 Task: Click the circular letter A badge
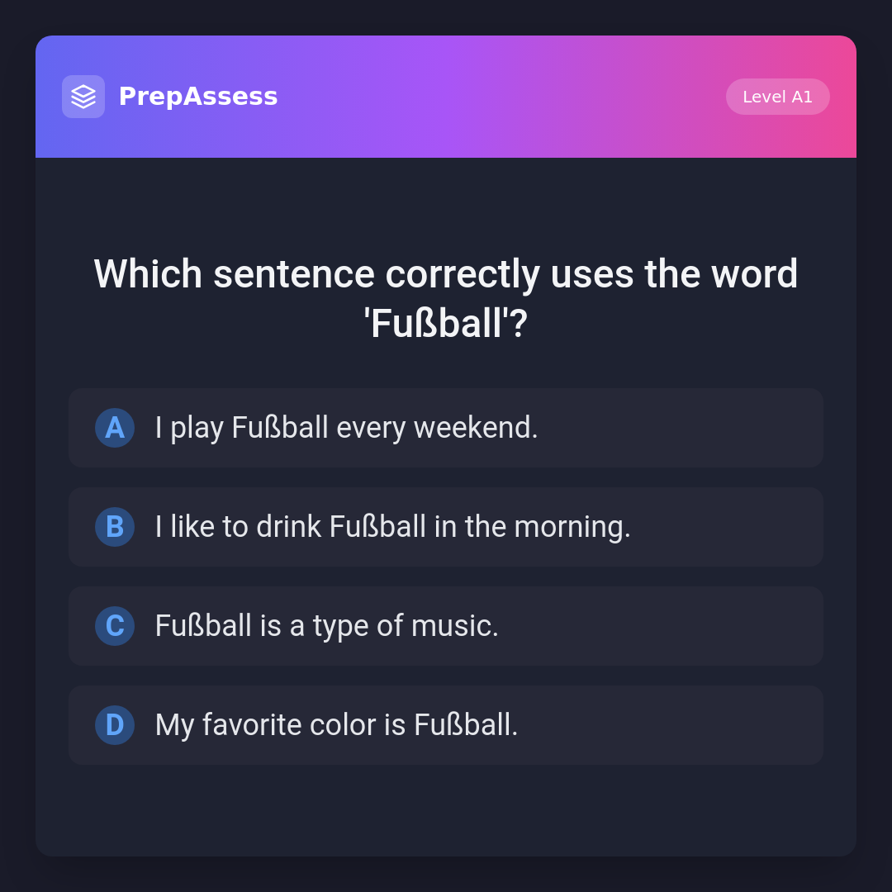(x=115, y=428)
